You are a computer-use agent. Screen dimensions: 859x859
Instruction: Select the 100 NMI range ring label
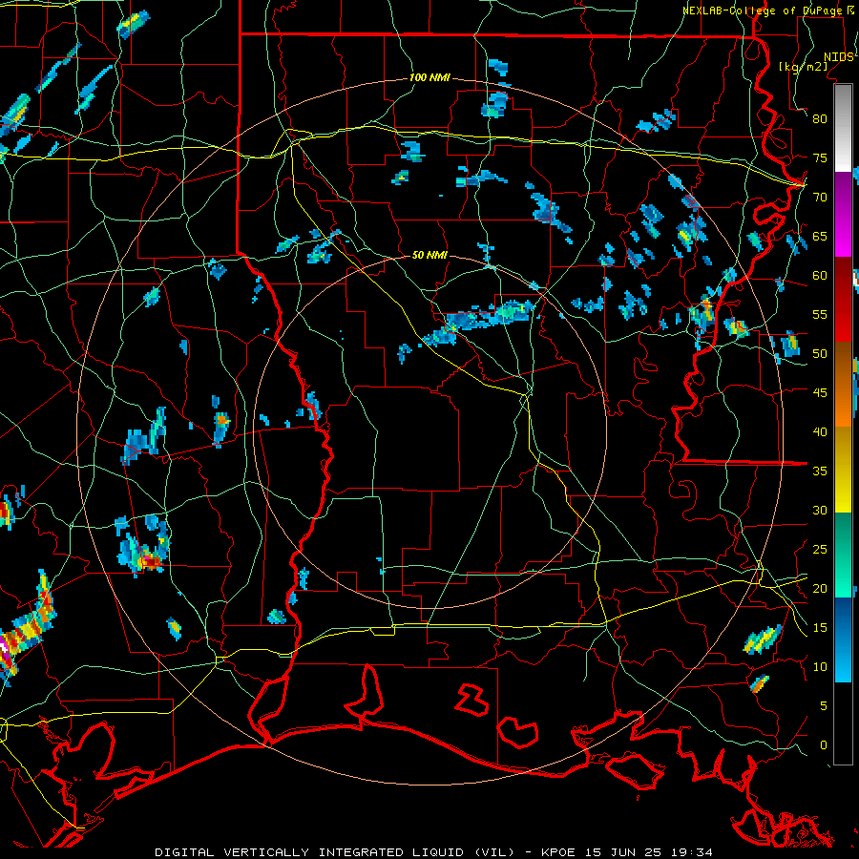429,78
